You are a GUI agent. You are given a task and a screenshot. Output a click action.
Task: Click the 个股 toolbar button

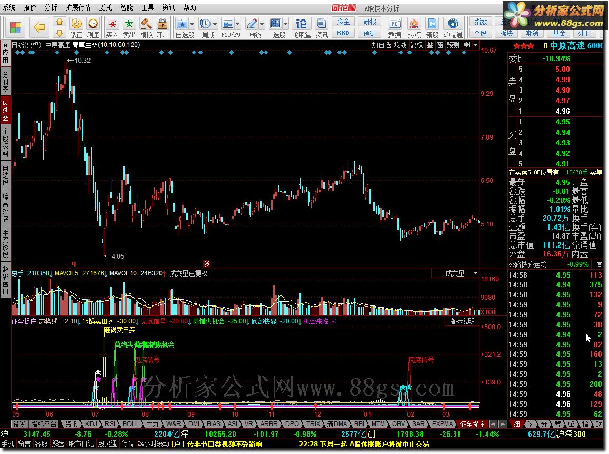coord(481,33)
